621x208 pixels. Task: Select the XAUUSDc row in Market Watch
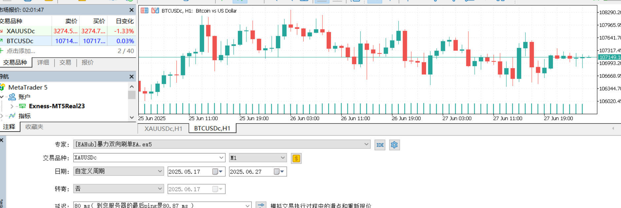pyautogui.click(x=68, y=31)
